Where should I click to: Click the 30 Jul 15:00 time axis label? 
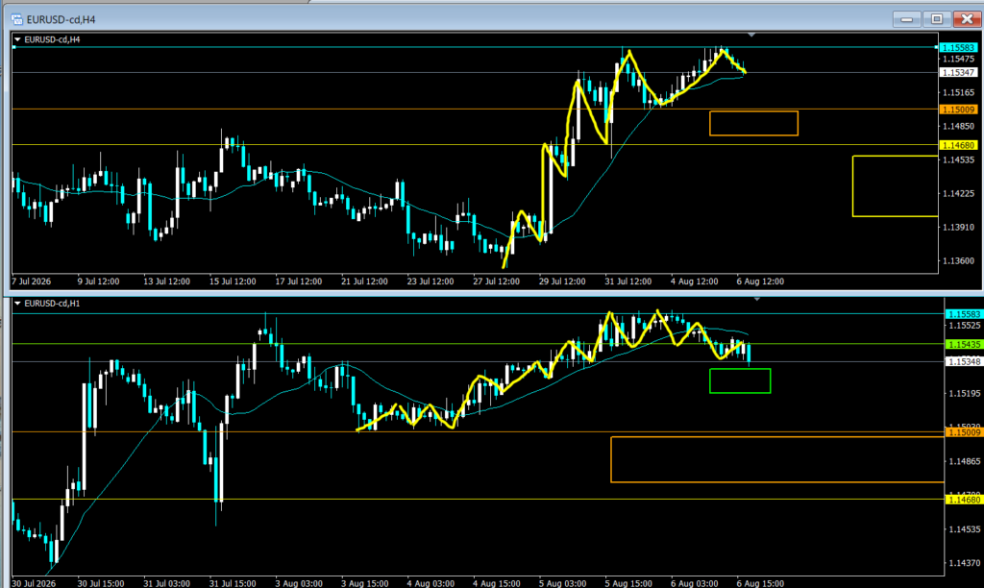pos(100,583)
